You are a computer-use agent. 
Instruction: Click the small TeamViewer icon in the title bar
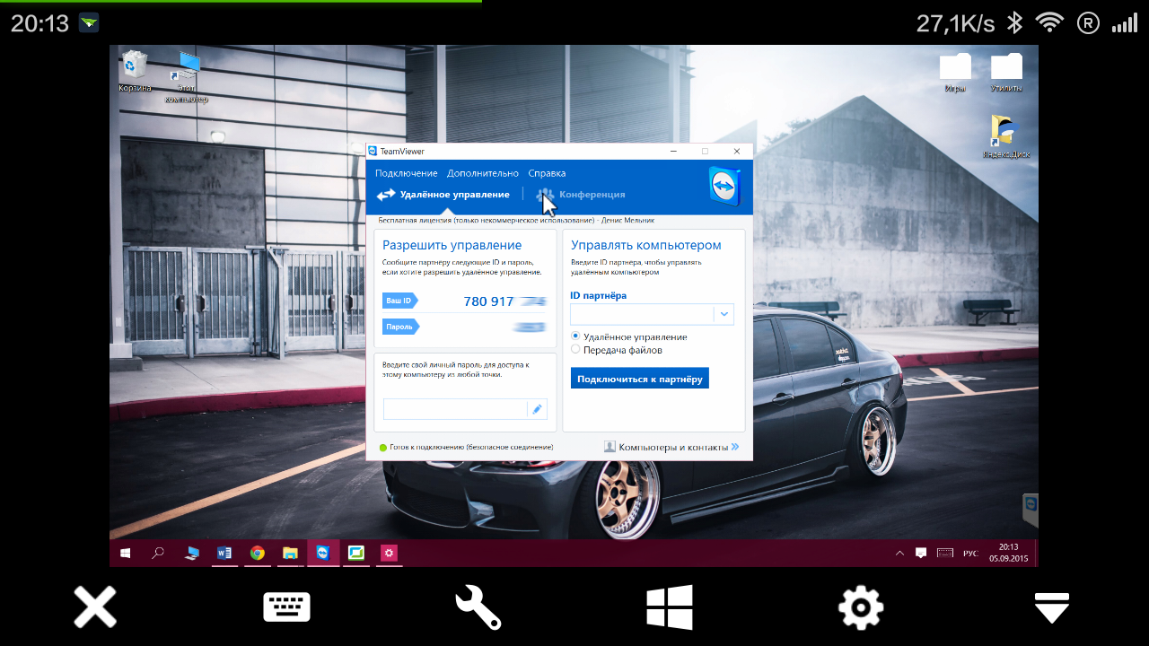[373, 151]
